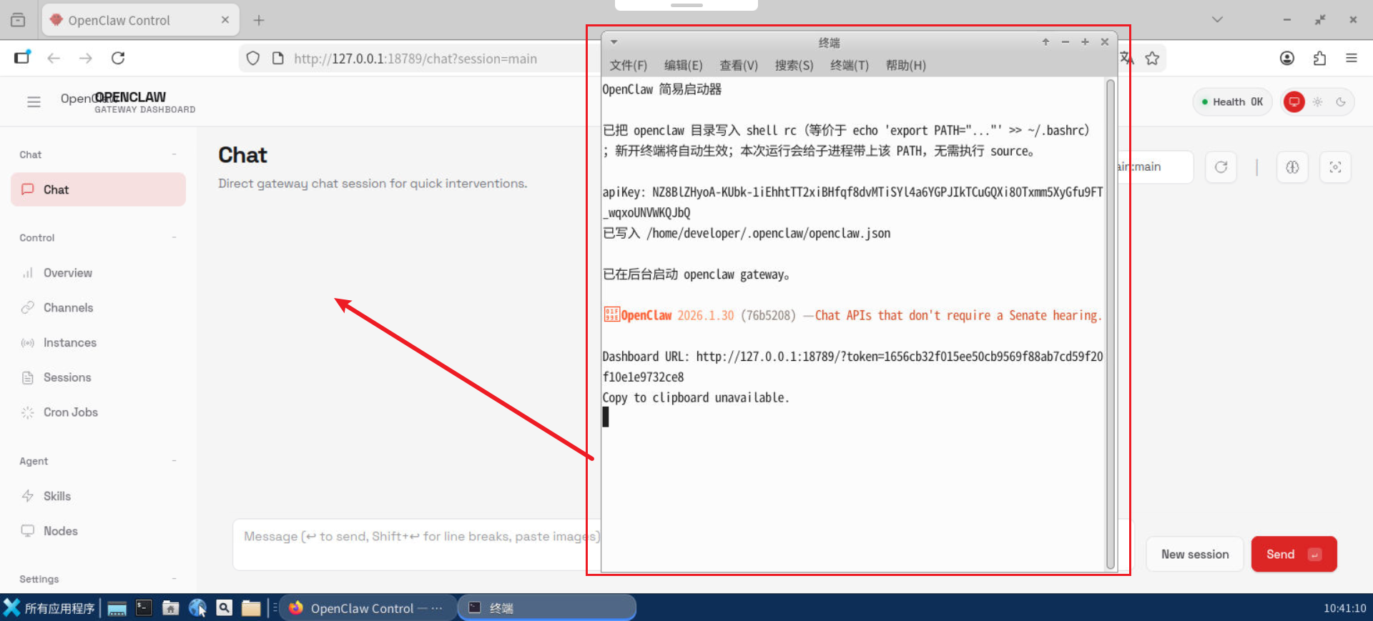Open the home folder from the taskbar
The height and width of the screenshot is (621, 1373).
[170, 608]
